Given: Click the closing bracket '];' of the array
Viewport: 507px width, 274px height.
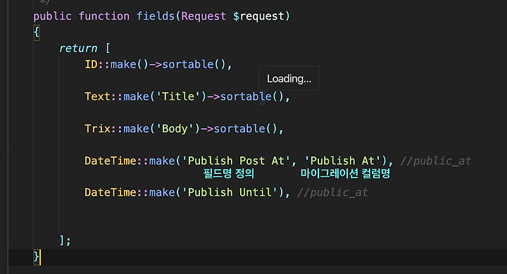Looking at the screenshot, I should tap(65, 240).
